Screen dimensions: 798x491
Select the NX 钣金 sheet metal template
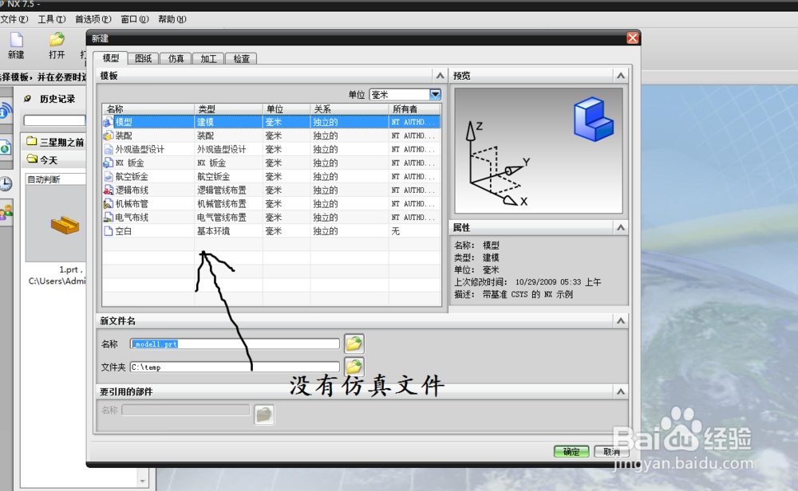coord(109,162)
